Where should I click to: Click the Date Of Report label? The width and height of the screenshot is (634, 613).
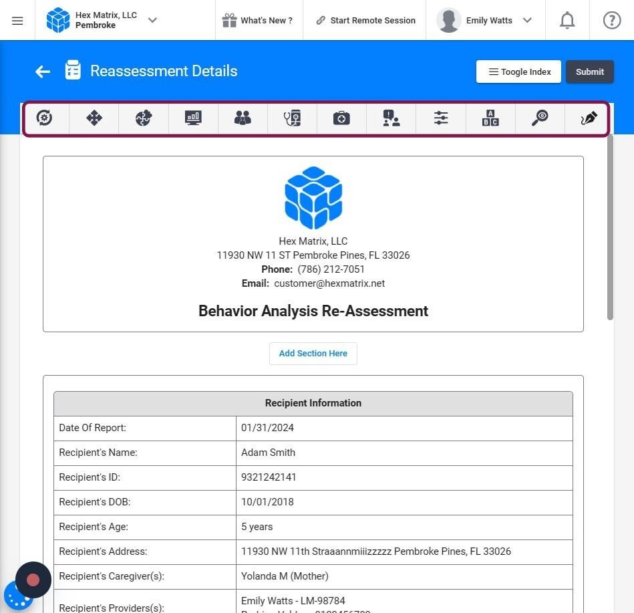tap(93, 428)
